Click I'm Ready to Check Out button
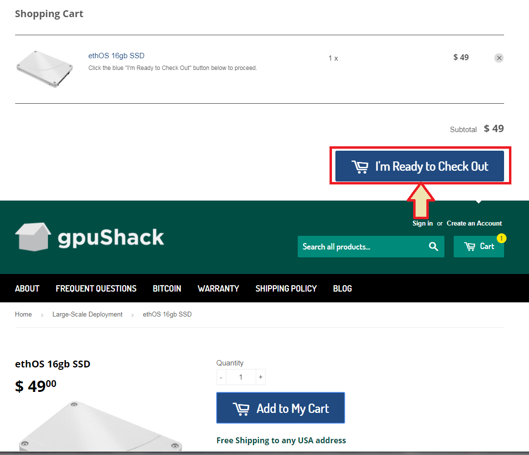Screen dimensions: 529x455 (x=419, y=166)
